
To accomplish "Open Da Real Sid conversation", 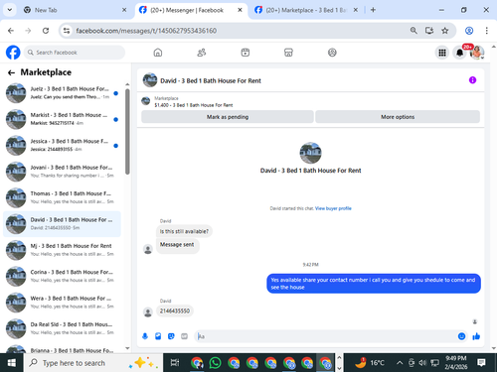I will click(x=62, y=328).
